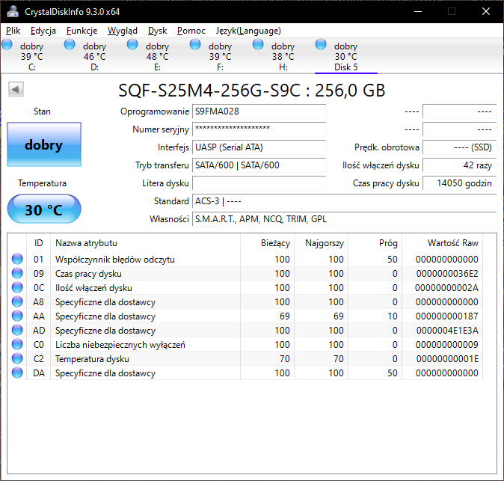Viewport: 504px width, 481px height.
Task: Click status orb for attribute 09
Action: pyautogui.click(x=17, y=273)
